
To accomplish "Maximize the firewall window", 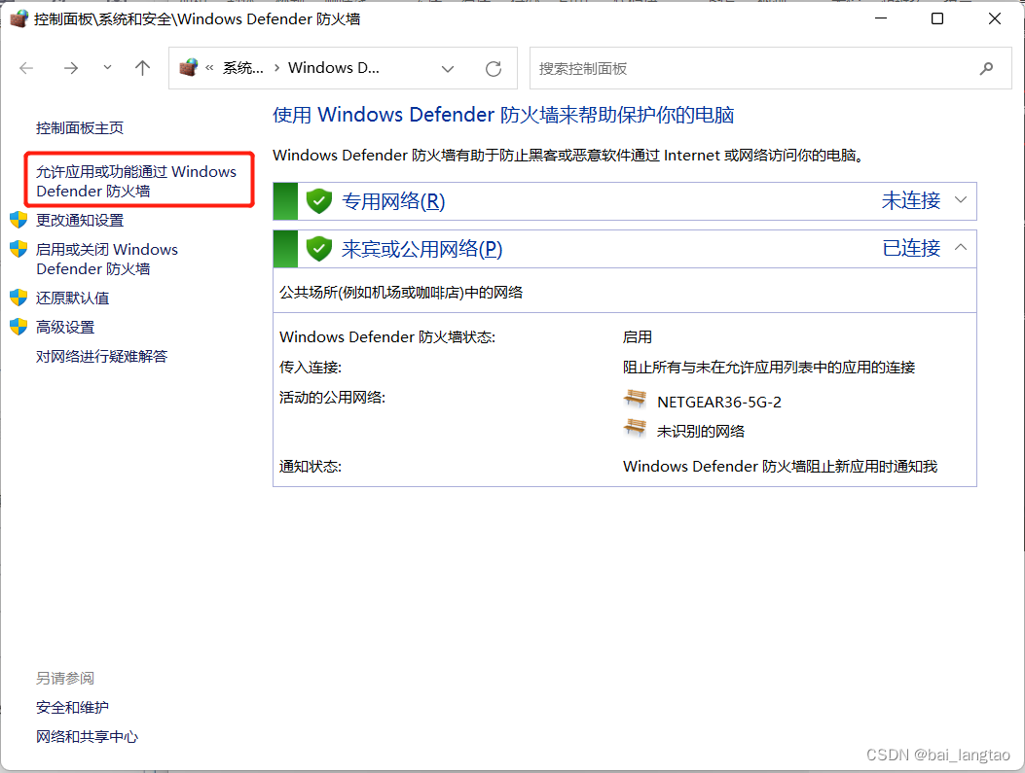I will 937,18.
